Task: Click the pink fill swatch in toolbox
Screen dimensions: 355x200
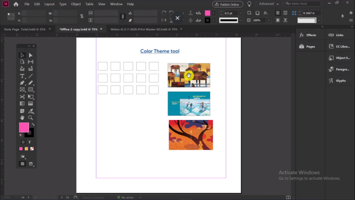Action: click(x=24, y=127)
